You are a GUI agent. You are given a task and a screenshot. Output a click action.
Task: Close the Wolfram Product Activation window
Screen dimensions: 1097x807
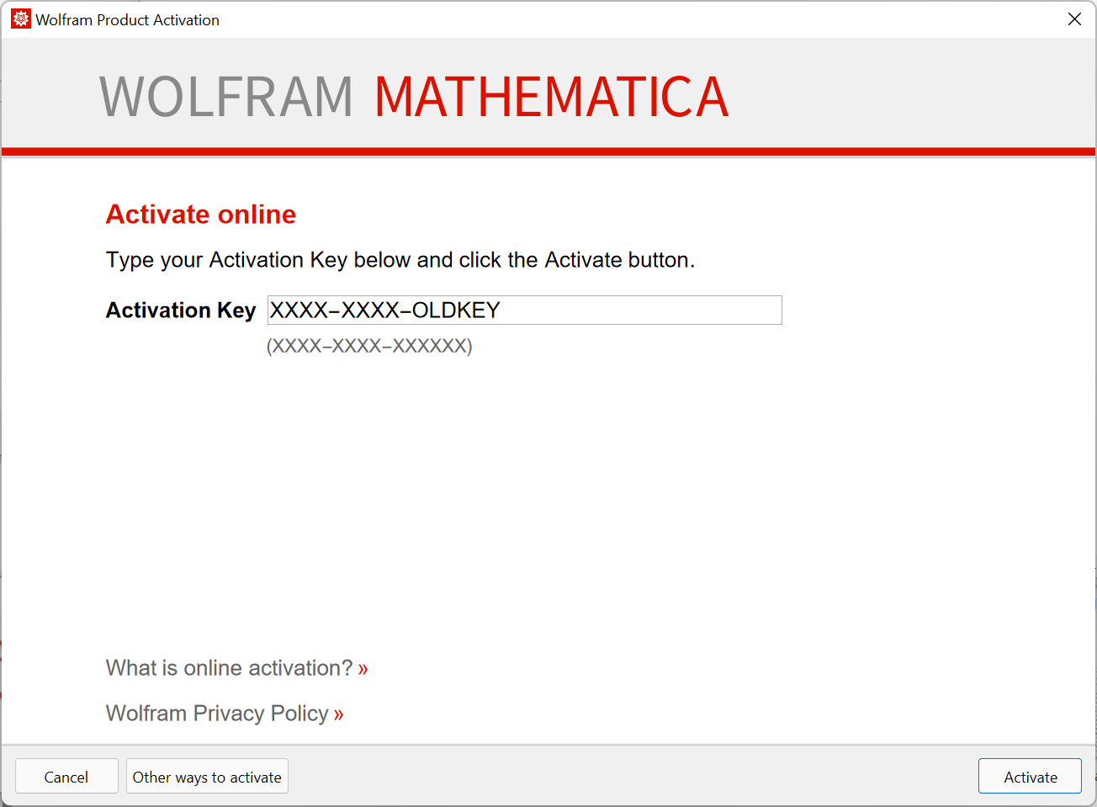[1074, 19]
